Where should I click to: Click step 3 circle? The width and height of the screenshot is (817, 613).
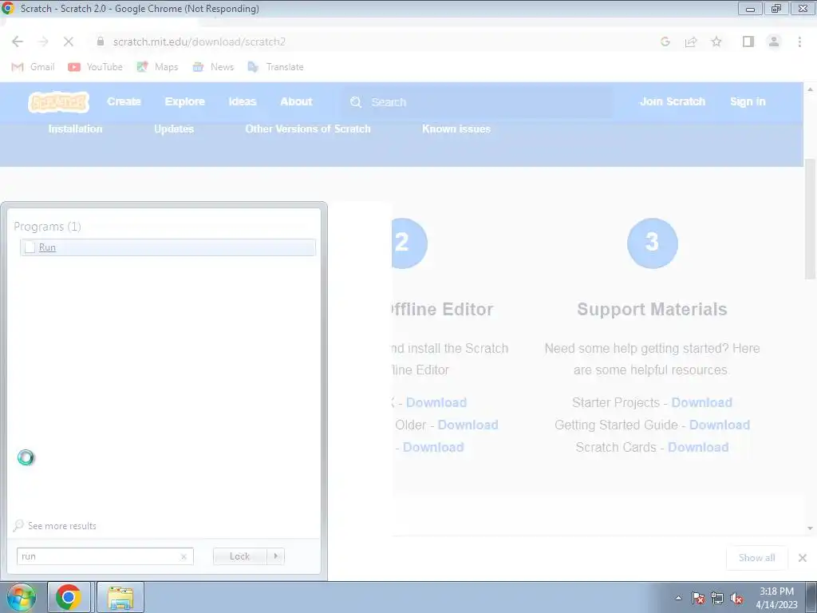click(x=653, y=243)
